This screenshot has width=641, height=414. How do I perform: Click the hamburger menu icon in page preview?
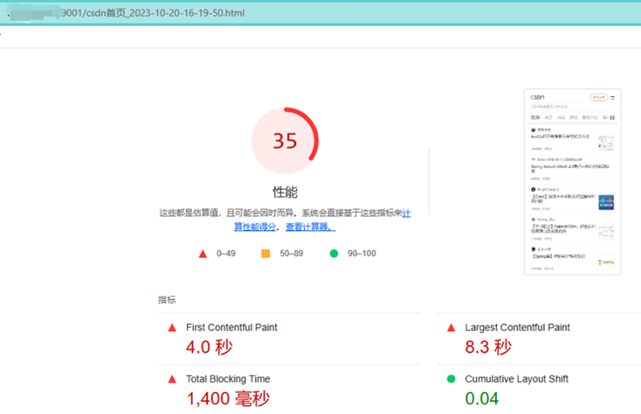point(613,98)
